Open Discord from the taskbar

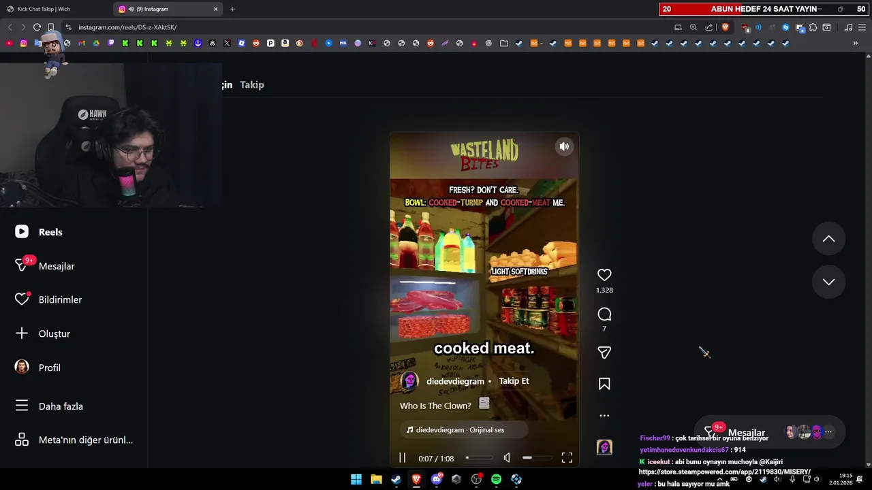436,479
